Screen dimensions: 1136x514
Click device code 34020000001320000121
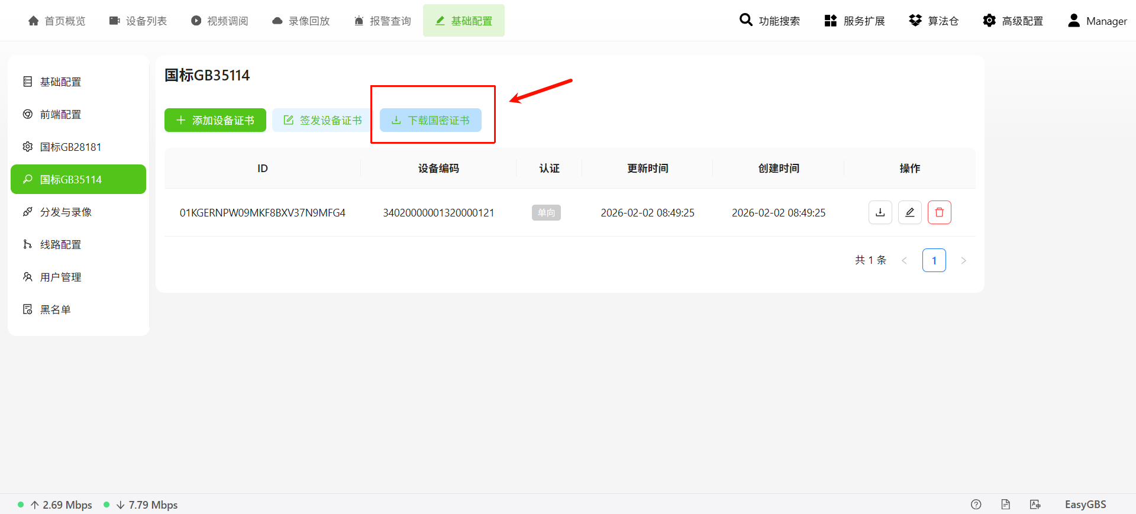438,213
